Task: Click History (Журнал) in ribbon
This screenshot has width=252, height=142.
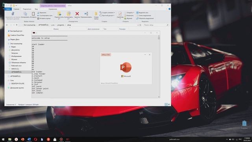Action: (128, 19)
